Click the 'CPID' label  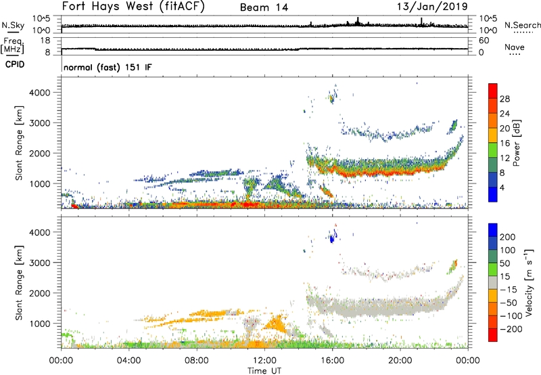(x=15, y=64)
